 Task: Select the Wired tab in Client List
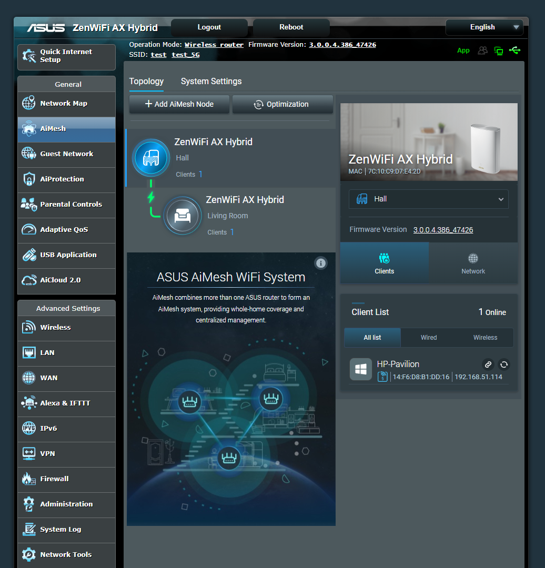pyautogui.click(x=429, y=337)
